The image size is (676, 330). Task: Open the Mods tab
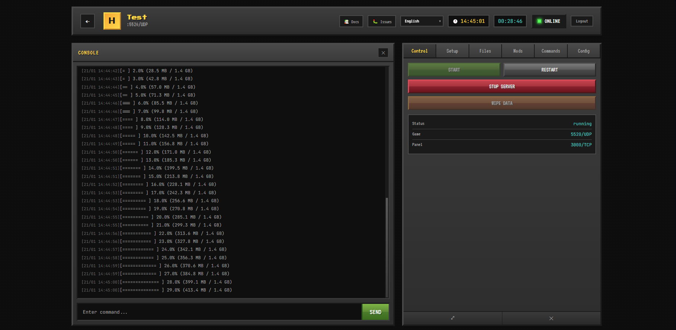(518, 51)
